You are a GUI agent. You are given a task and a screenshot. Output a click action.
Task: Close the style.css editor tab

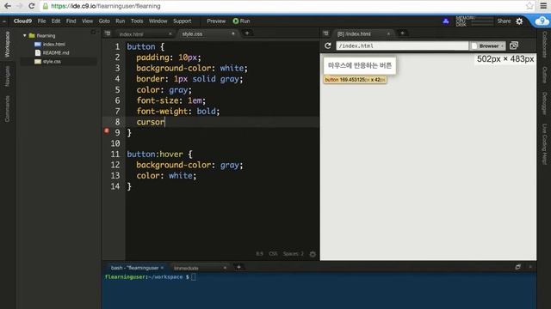point(233,33)
